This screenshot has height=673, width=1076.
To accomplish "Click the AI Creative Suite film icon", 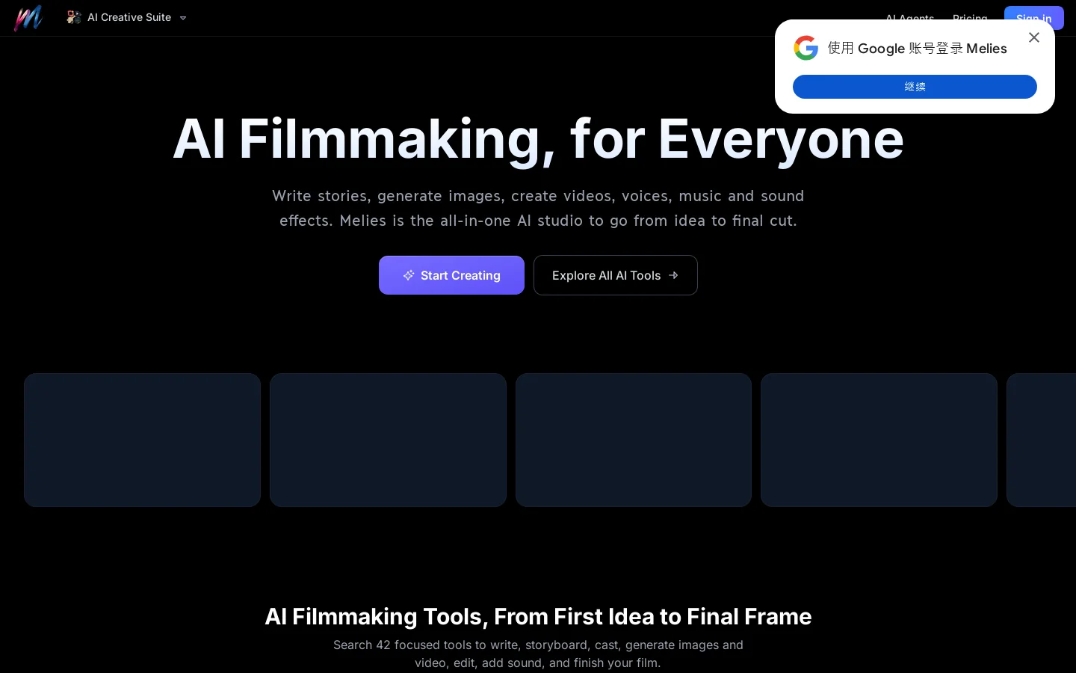I will [73, 17].
